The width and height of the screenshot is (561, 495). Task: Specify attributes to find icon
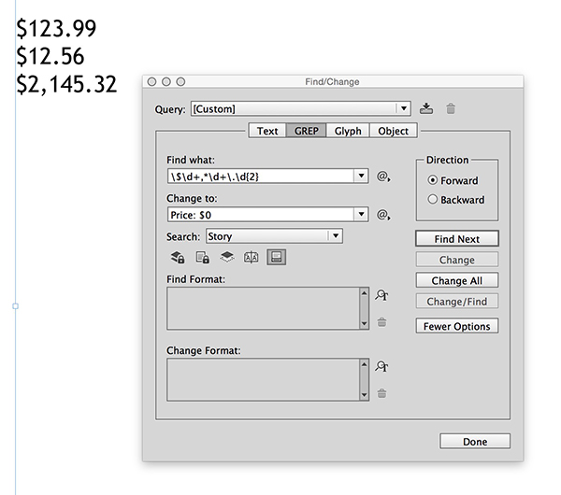click(x=381, y=295)
